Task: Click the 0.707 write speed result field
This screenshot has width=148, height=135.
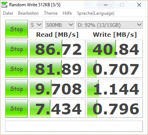Action: tap(115, 69)
